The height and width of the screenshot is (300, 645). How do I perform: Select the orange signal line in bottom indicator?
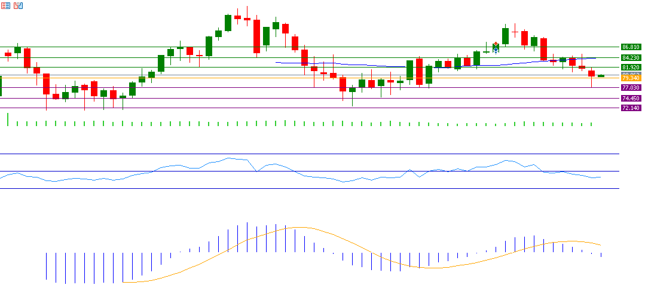299,228
